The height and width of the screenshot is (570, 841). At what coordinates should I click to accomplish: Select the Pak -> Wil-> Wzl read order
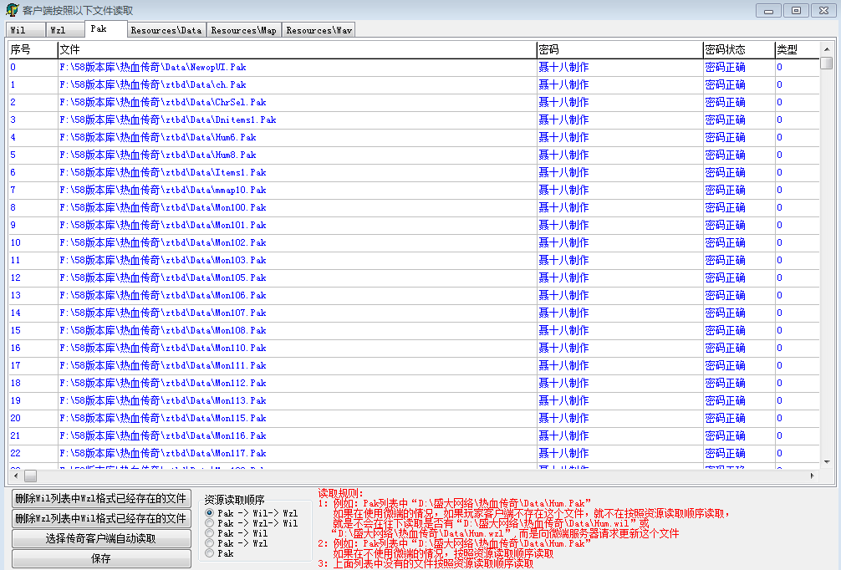point(209,512)
